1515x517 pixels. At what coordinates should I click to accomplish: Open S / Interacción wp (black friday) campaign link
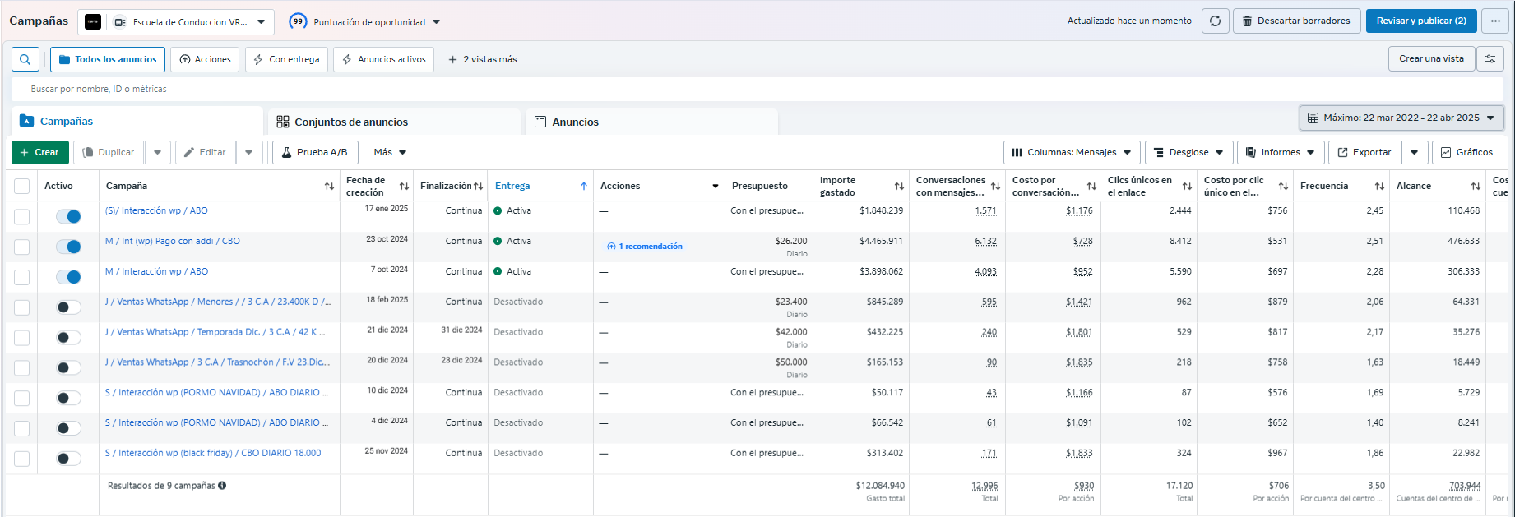tap(213, 453)
